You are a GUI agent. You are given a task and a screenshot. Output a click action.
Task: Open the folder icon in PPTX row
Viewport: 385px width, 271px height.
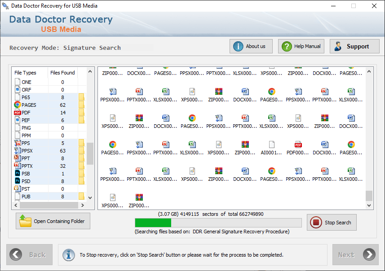point(81,166)
